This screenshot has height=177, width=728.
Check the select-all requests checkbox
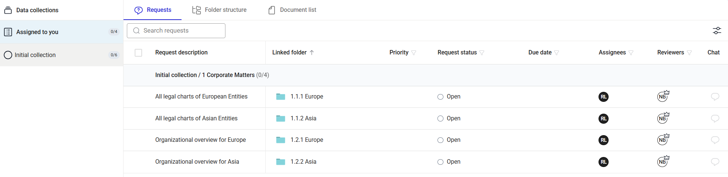pyautogui.click(x=138, y=53)
